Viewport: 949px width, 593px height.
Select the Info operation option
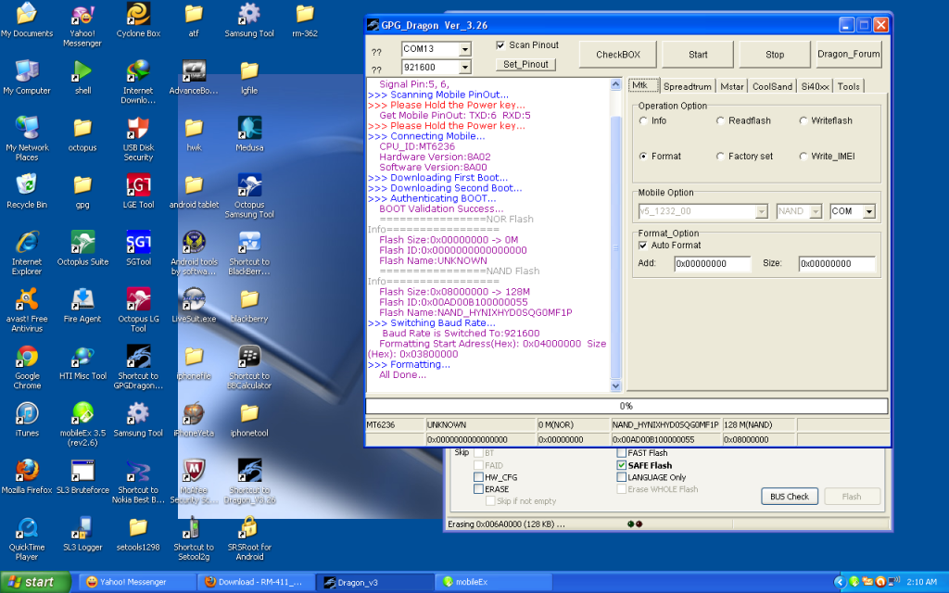643,120
